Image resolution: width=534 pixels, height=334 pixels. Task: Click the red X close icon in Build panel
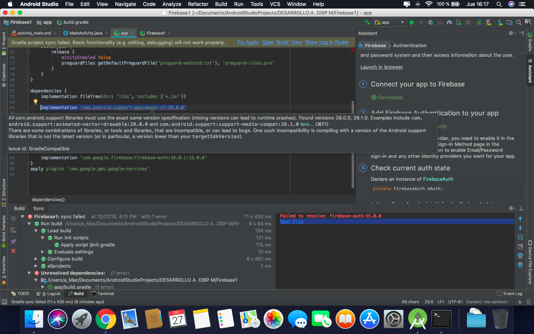[13, 251]
